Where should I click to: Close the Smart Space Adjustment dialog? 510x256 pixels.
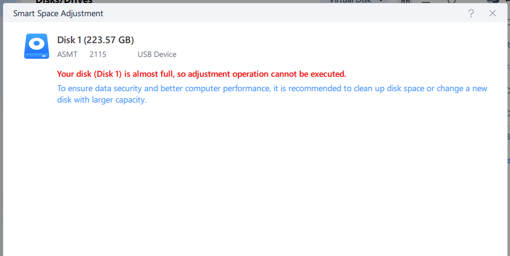tap(493, 13)
